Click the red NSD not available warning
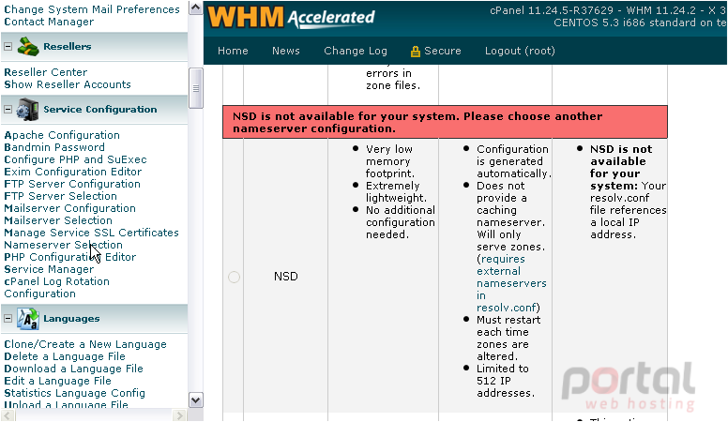 pyautogui.click(x=445, y=122)
